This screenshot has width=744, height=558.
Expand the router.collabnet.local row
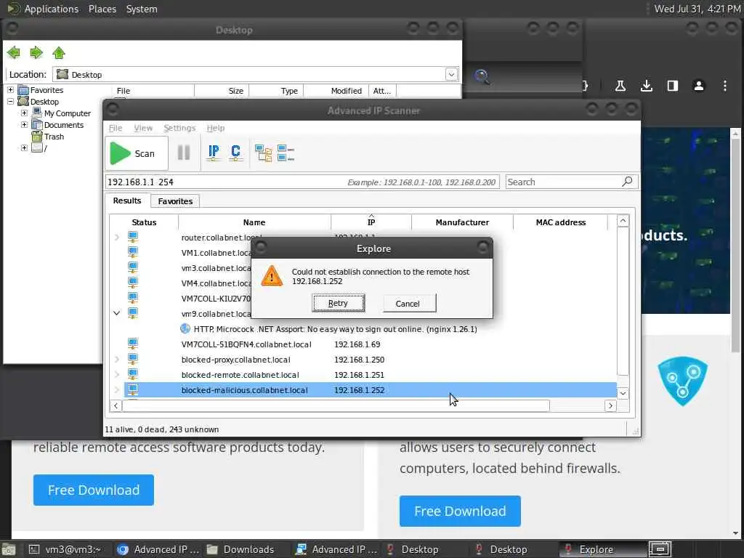click(117, 237)
